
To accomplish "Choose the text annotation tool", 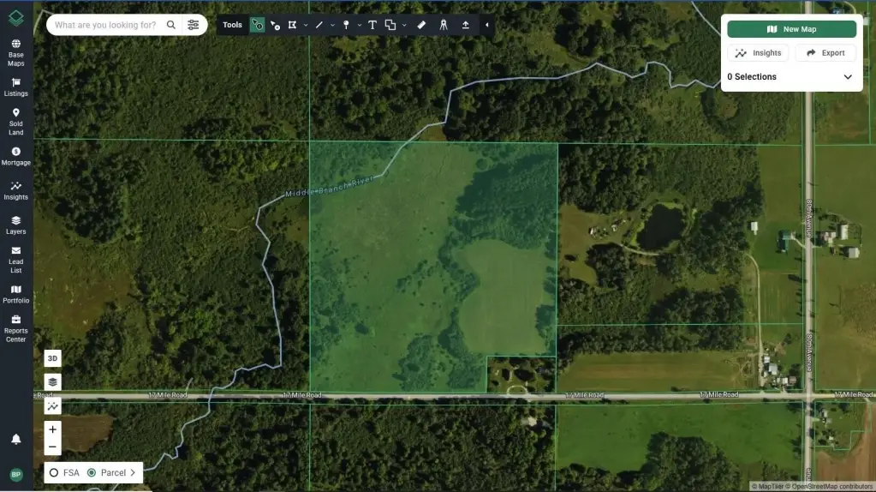I will tap(372, 25).
